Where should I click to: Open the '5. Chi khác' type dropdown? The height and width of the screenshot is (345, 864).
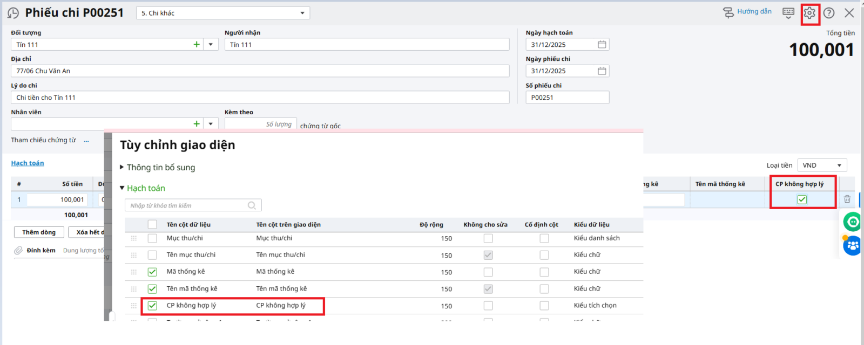click(302, 13)
